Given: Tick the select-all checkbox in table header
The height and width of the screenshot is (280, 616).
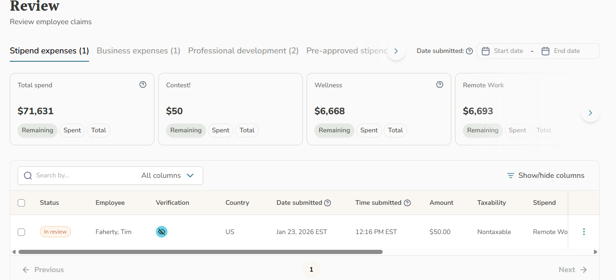Looking at the screenshot, I should click(x=21, y=203).
